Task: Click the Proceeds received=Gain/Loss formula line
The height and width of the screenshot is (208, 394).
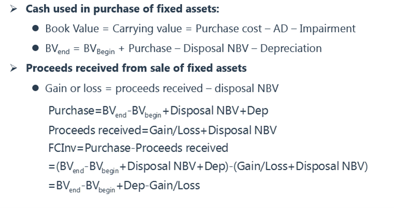Action: [x=163, y=130]
